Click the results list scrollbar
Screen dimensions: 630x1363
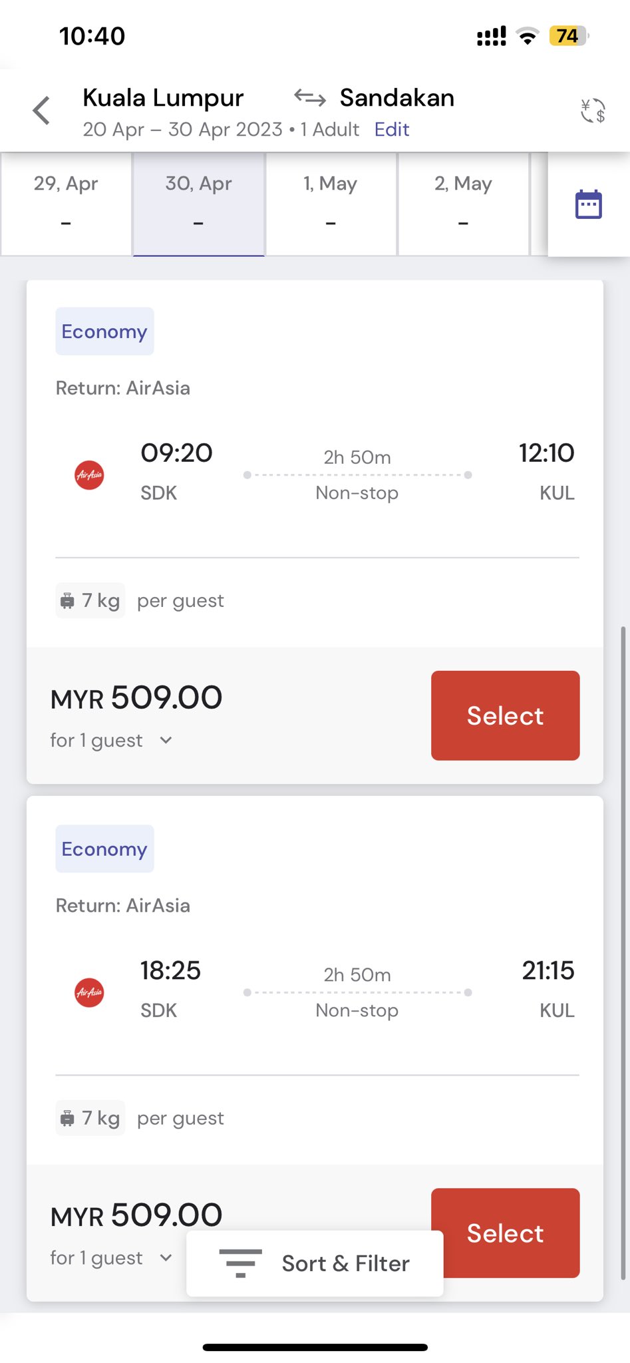pos(623,952)
